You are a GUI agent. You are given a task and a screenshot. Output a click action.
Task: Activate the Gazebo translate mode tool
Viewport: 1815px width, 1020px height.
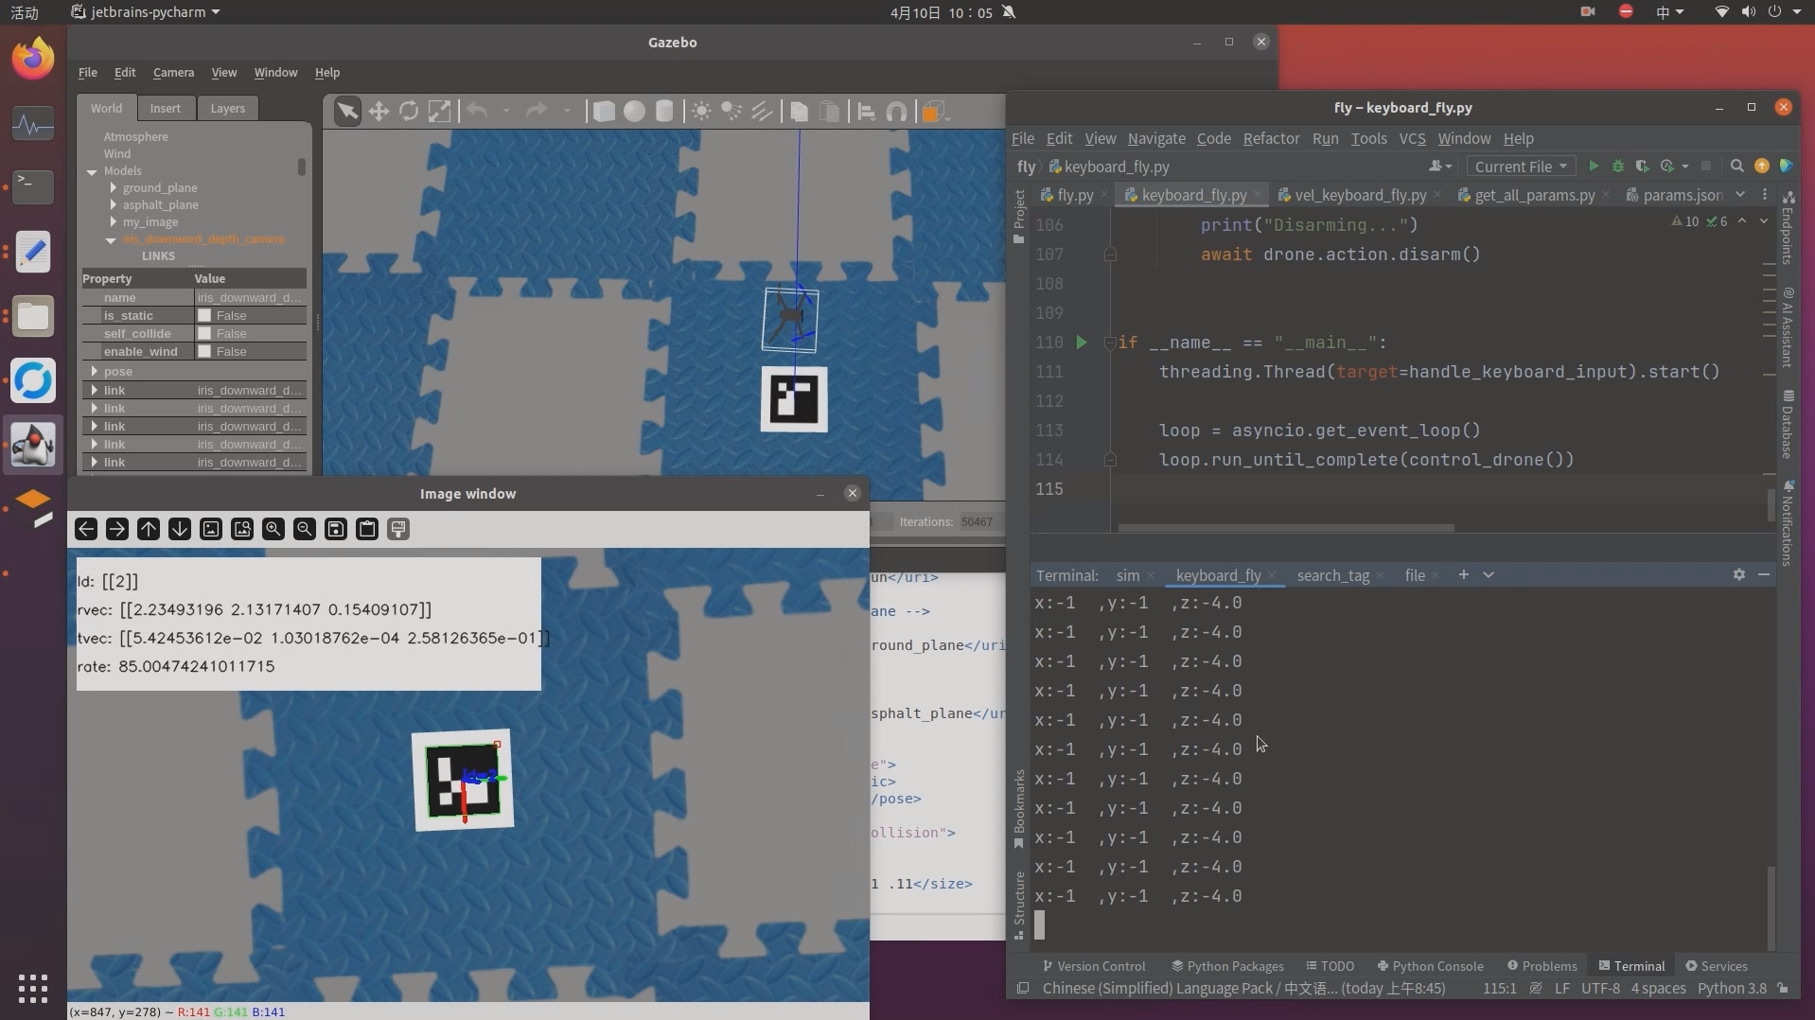coord(379,112)
